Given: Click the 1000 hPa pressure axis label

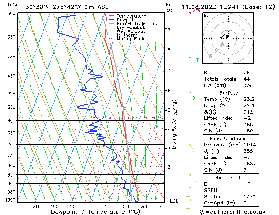Looking at the screenshot, I should click(x=12, y=200).
